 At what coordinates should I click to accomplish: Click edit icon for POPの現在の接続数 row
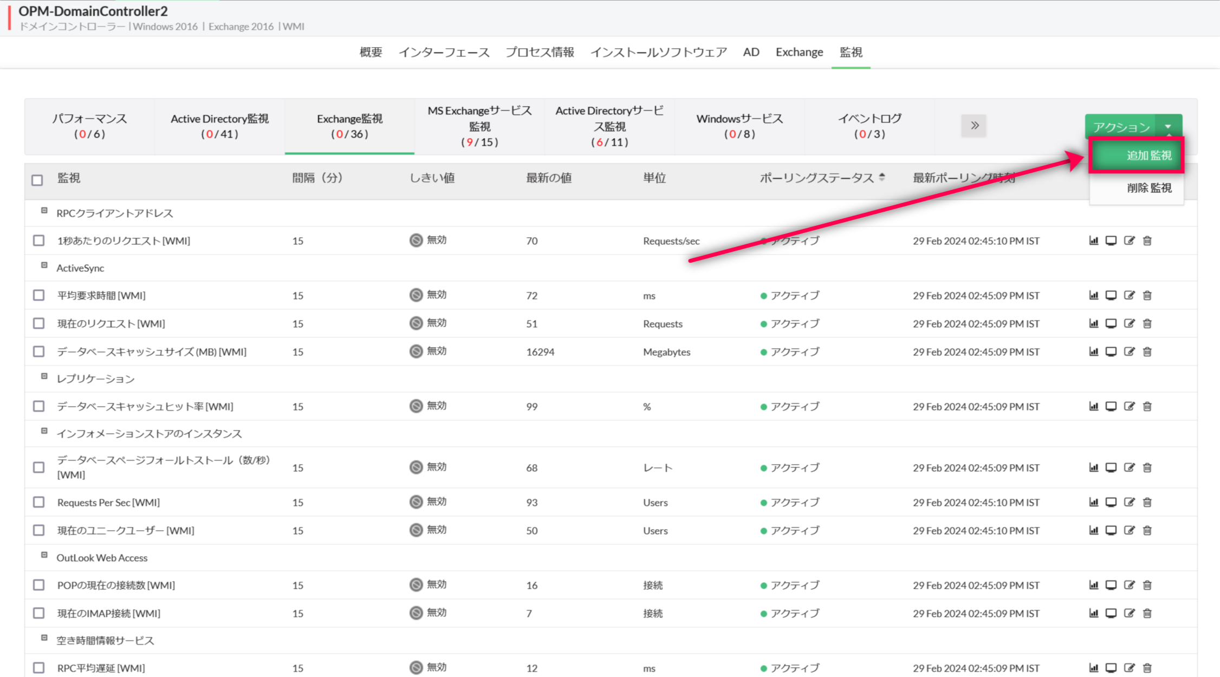click(x=1129, y=585)
